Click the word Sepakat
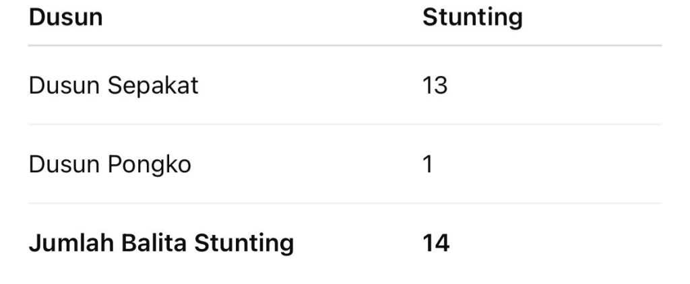 (153, 87)
